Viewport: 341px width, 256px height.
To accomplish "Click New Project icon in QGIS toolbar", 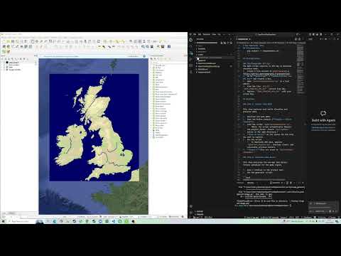I will click(4, 41).
